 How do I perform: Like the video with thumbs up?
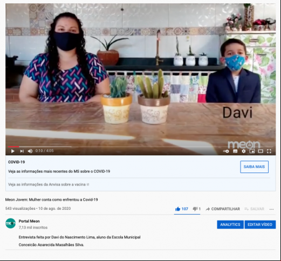181,209
